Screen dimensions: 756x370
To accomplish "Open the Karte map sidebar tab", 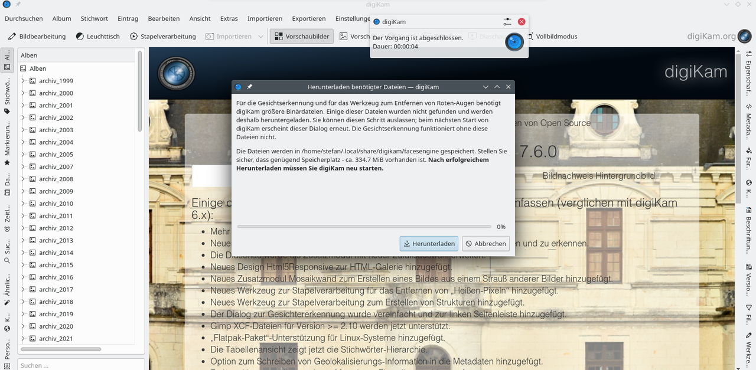I will (x=7, y=322).
